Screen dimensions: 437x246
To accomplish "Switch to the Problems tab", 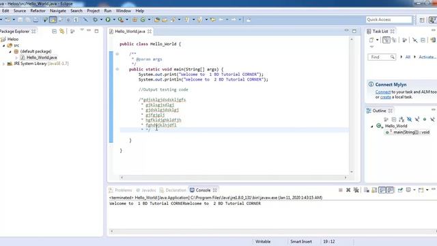I will pos(120,190).
